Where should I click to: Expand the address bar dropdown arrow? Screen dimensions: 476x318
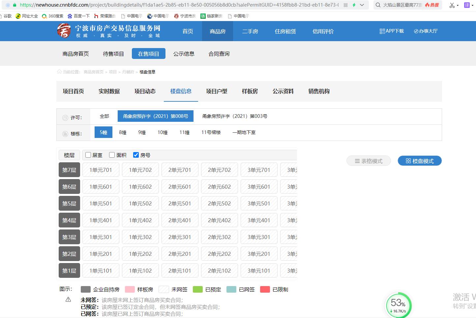coord(362,5)
